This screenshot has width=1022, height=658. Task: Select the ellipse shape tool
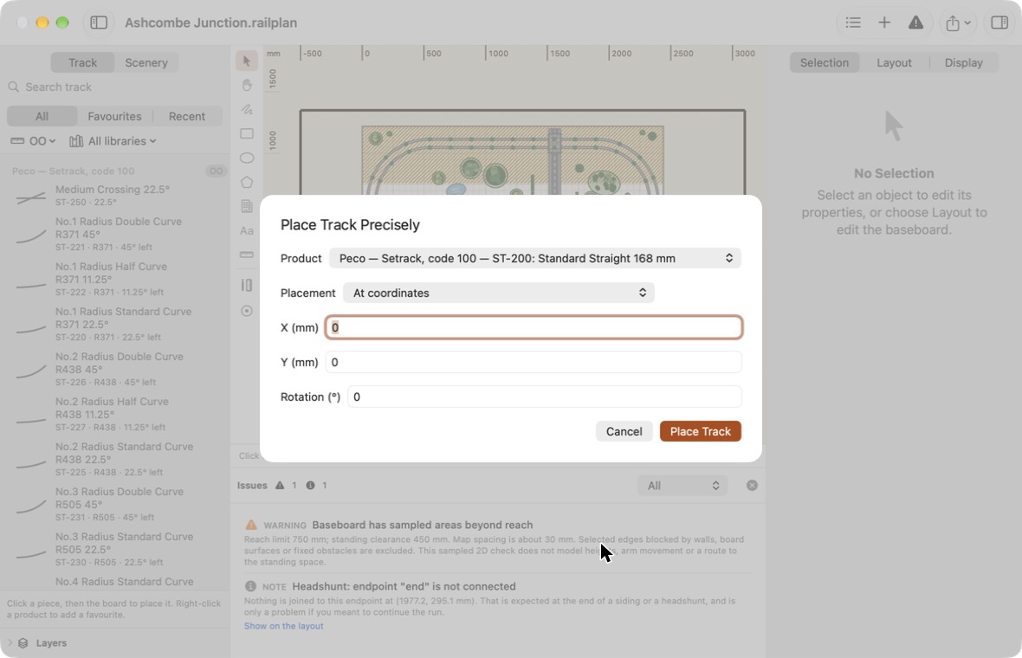tap(246, 158)
